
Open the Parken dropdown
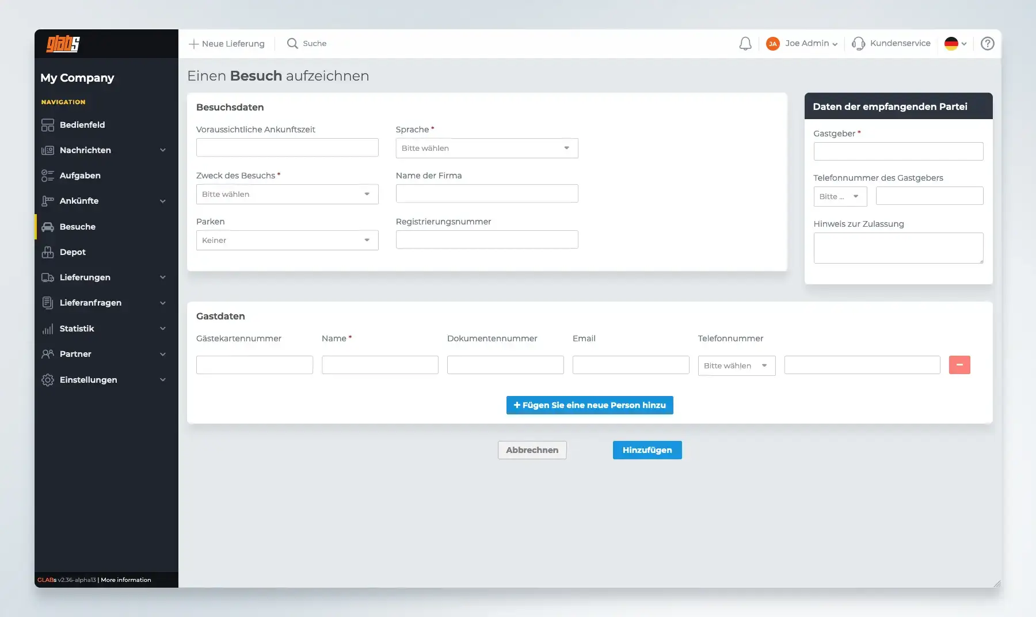[x=287, y=241]
